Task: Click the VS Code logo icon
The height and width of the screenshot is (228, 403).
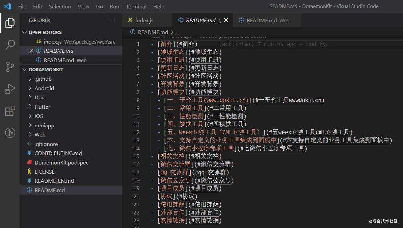Action: (x=7, y=6)
